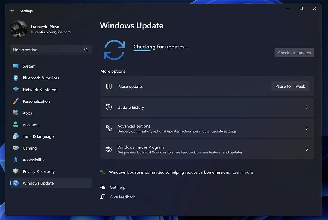This screenshot has width=328, height=220.
Task: Click the More options label
Action: (x=113, y=71)
